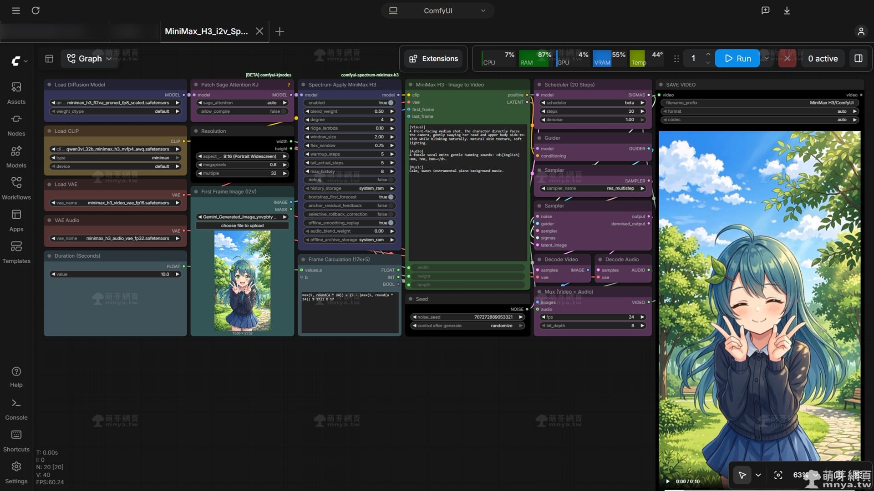Viewport: 874px width, 491px height.
Task: Increase the batch count with the up arrow
Action: pyautogui.click(x=708, y=54)
